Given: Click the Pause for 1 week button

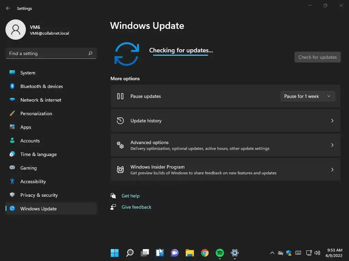Looking at the screenshot, I should (x=301, y=96).
